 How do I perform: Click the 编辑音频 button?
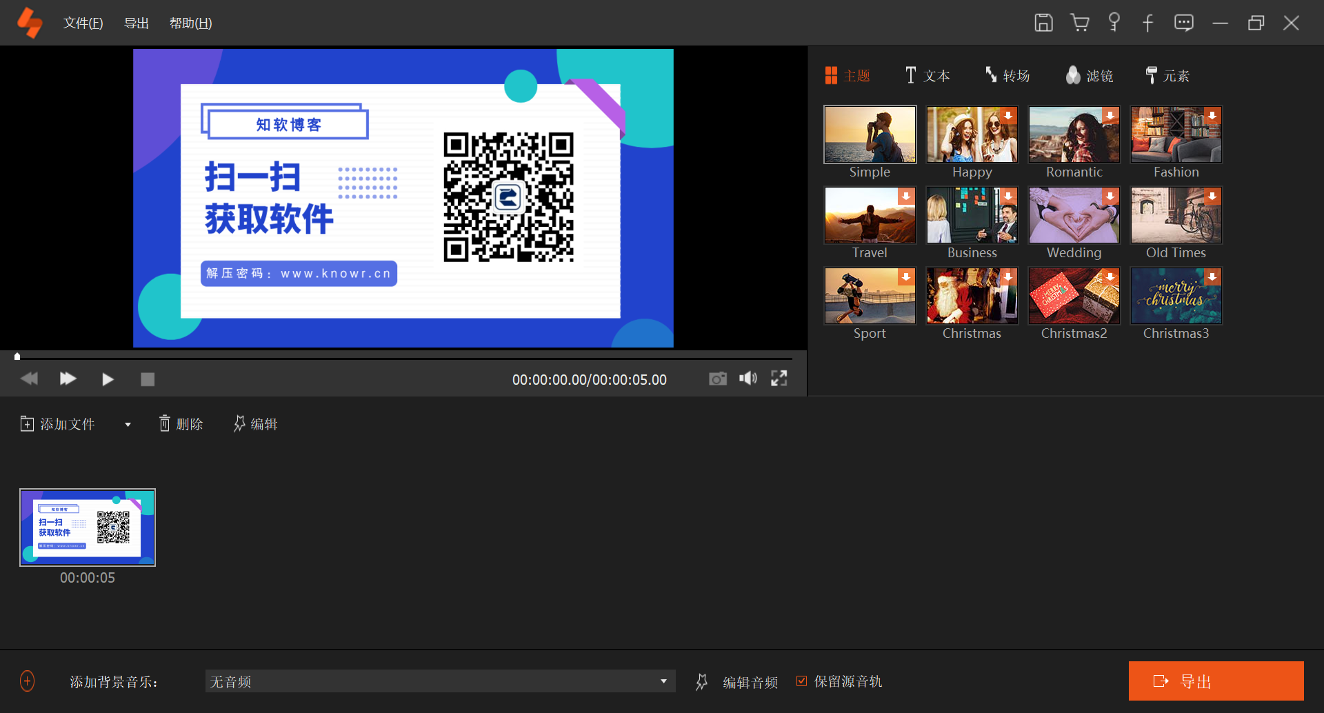[750, 682]
